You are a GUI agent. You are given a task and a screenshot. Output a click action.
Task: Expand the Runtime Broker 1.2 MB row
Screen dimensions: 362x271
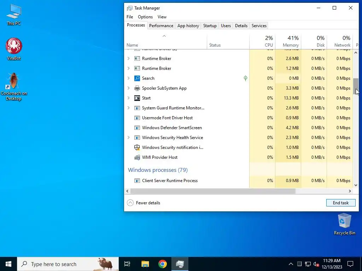[129, 68]
